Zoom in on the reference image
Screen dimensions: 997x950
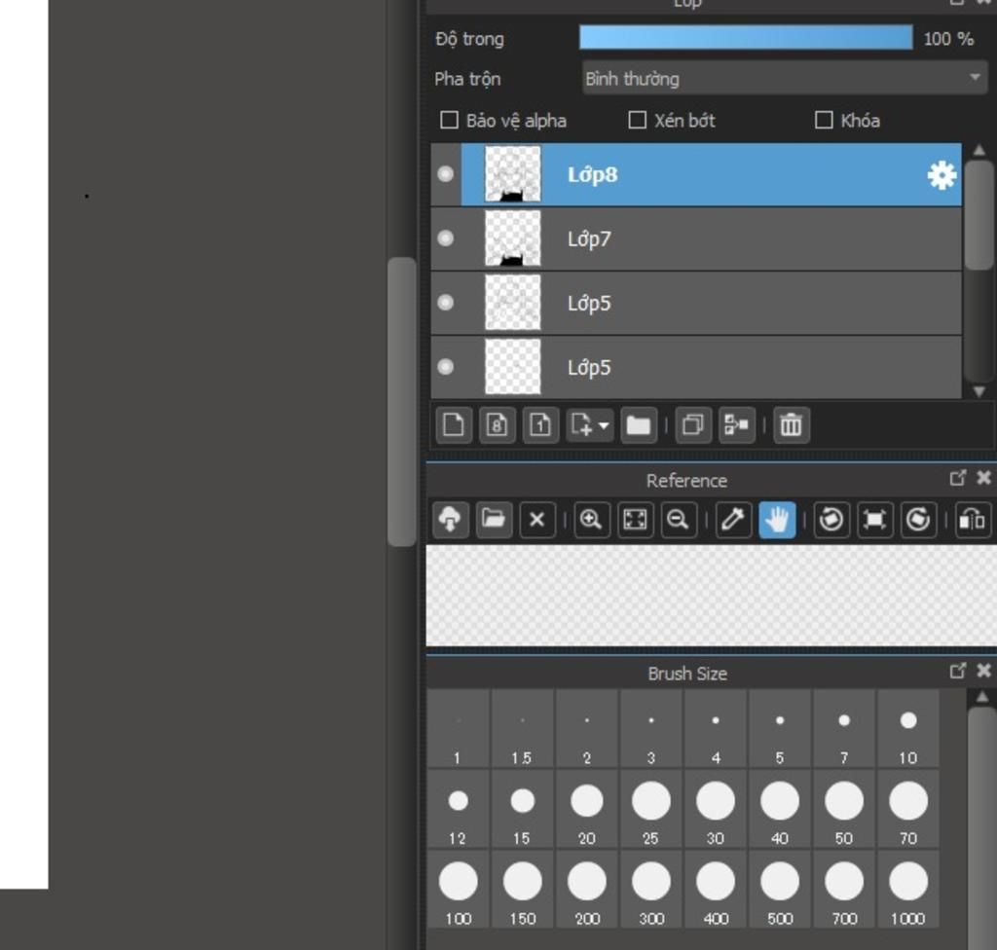pos(591,520)
